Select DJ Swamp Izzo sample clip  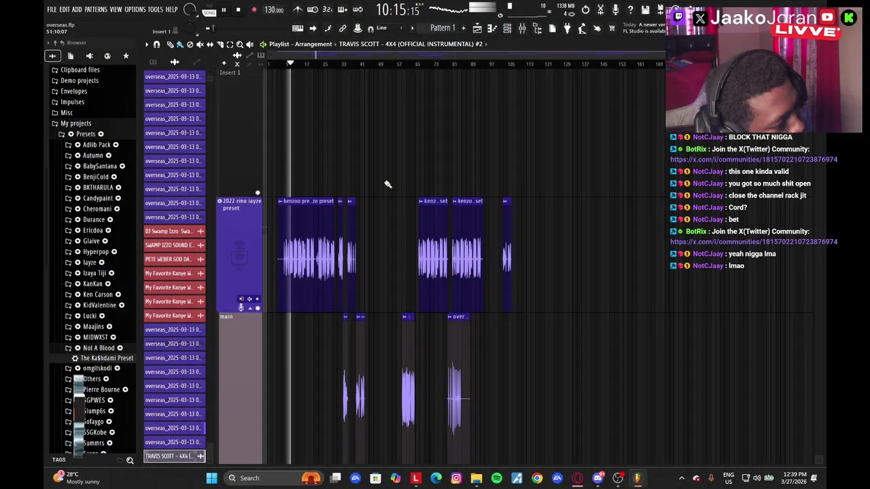coord(175,231)
